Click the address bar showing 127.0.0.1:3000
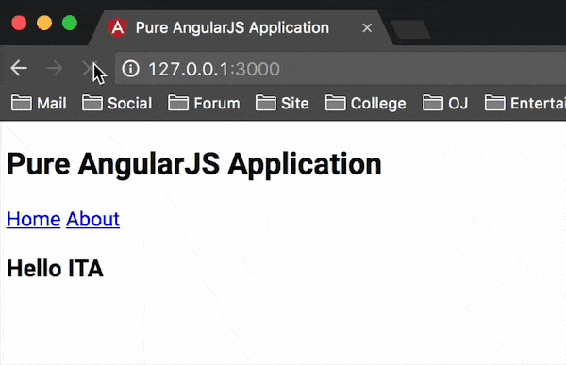Viewport: 566px width, 365px height. pyautogui.click(x=341, y=69)
